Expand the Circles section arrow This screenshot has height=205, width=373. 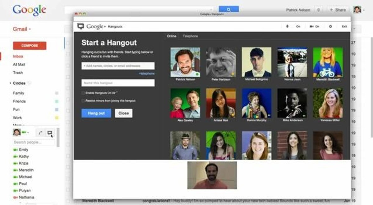[10, 83]
